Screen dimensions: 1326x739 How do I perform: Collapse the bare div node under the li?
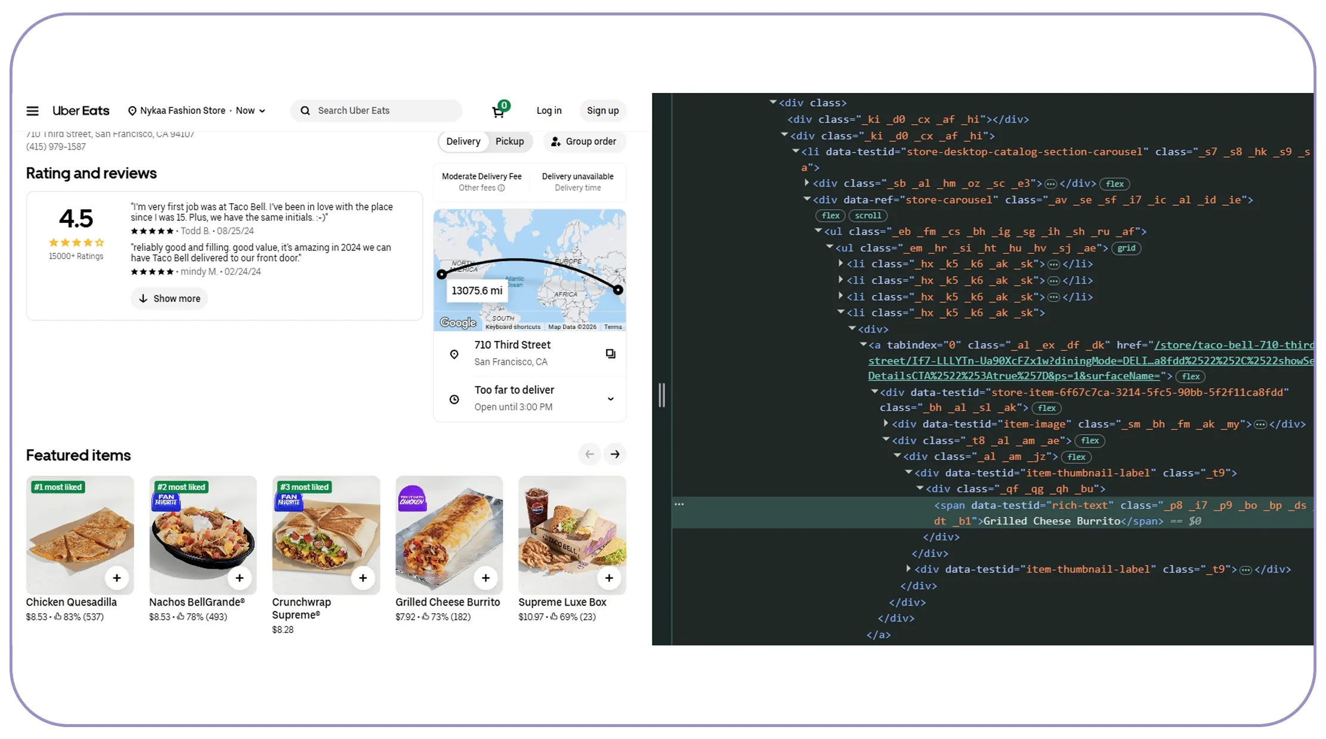pos(852,328)
